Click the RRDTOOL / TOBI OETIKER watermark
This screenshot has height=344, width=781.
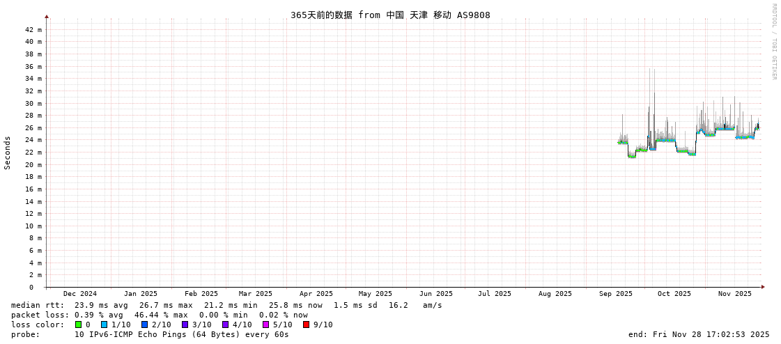coord(773,42)
